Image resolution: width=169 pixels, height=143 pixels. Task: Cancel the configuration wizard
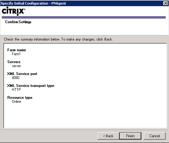tap(155, 136)
